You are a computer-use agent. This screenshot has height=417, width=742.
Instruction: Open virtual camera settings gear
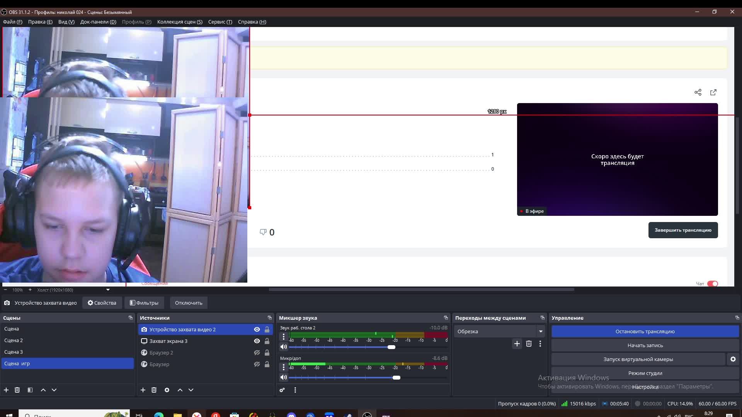pos(733,359)
